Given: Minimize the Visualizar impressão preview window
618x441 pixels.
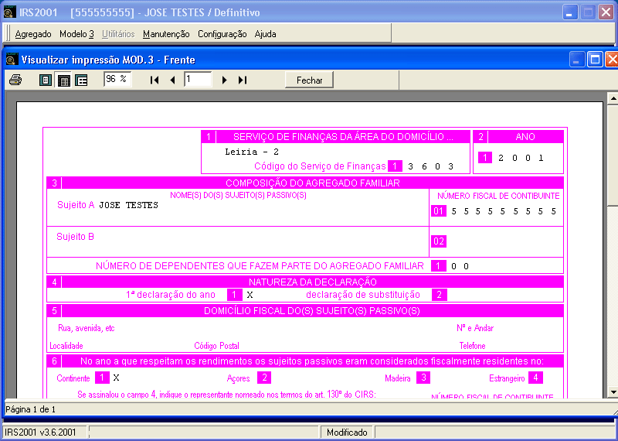Looking at the screenshot, I should click(x=576, y=60).
